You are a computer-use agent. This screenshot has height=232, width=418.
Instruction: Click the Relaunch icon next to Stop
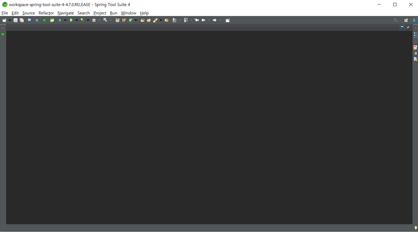tap(105, 20)
